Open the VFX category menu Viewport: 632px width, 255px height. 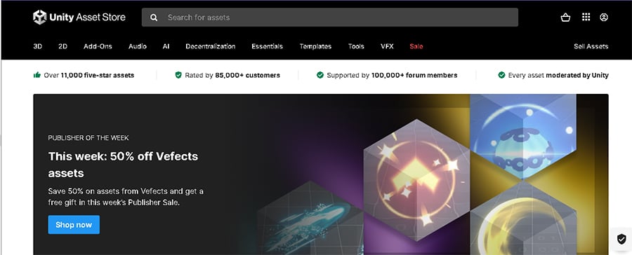tap(387, 46)
